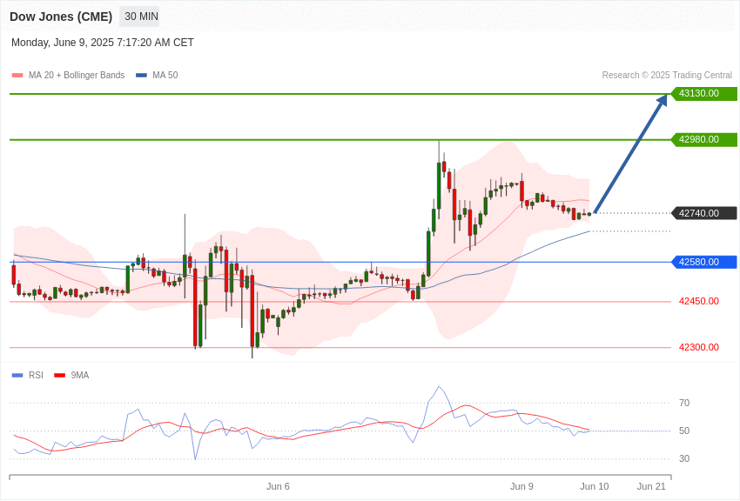Viewport: 740px width, 501px height.
Task: Click the Jun 10 date axis label
Action: pos(594,486)
